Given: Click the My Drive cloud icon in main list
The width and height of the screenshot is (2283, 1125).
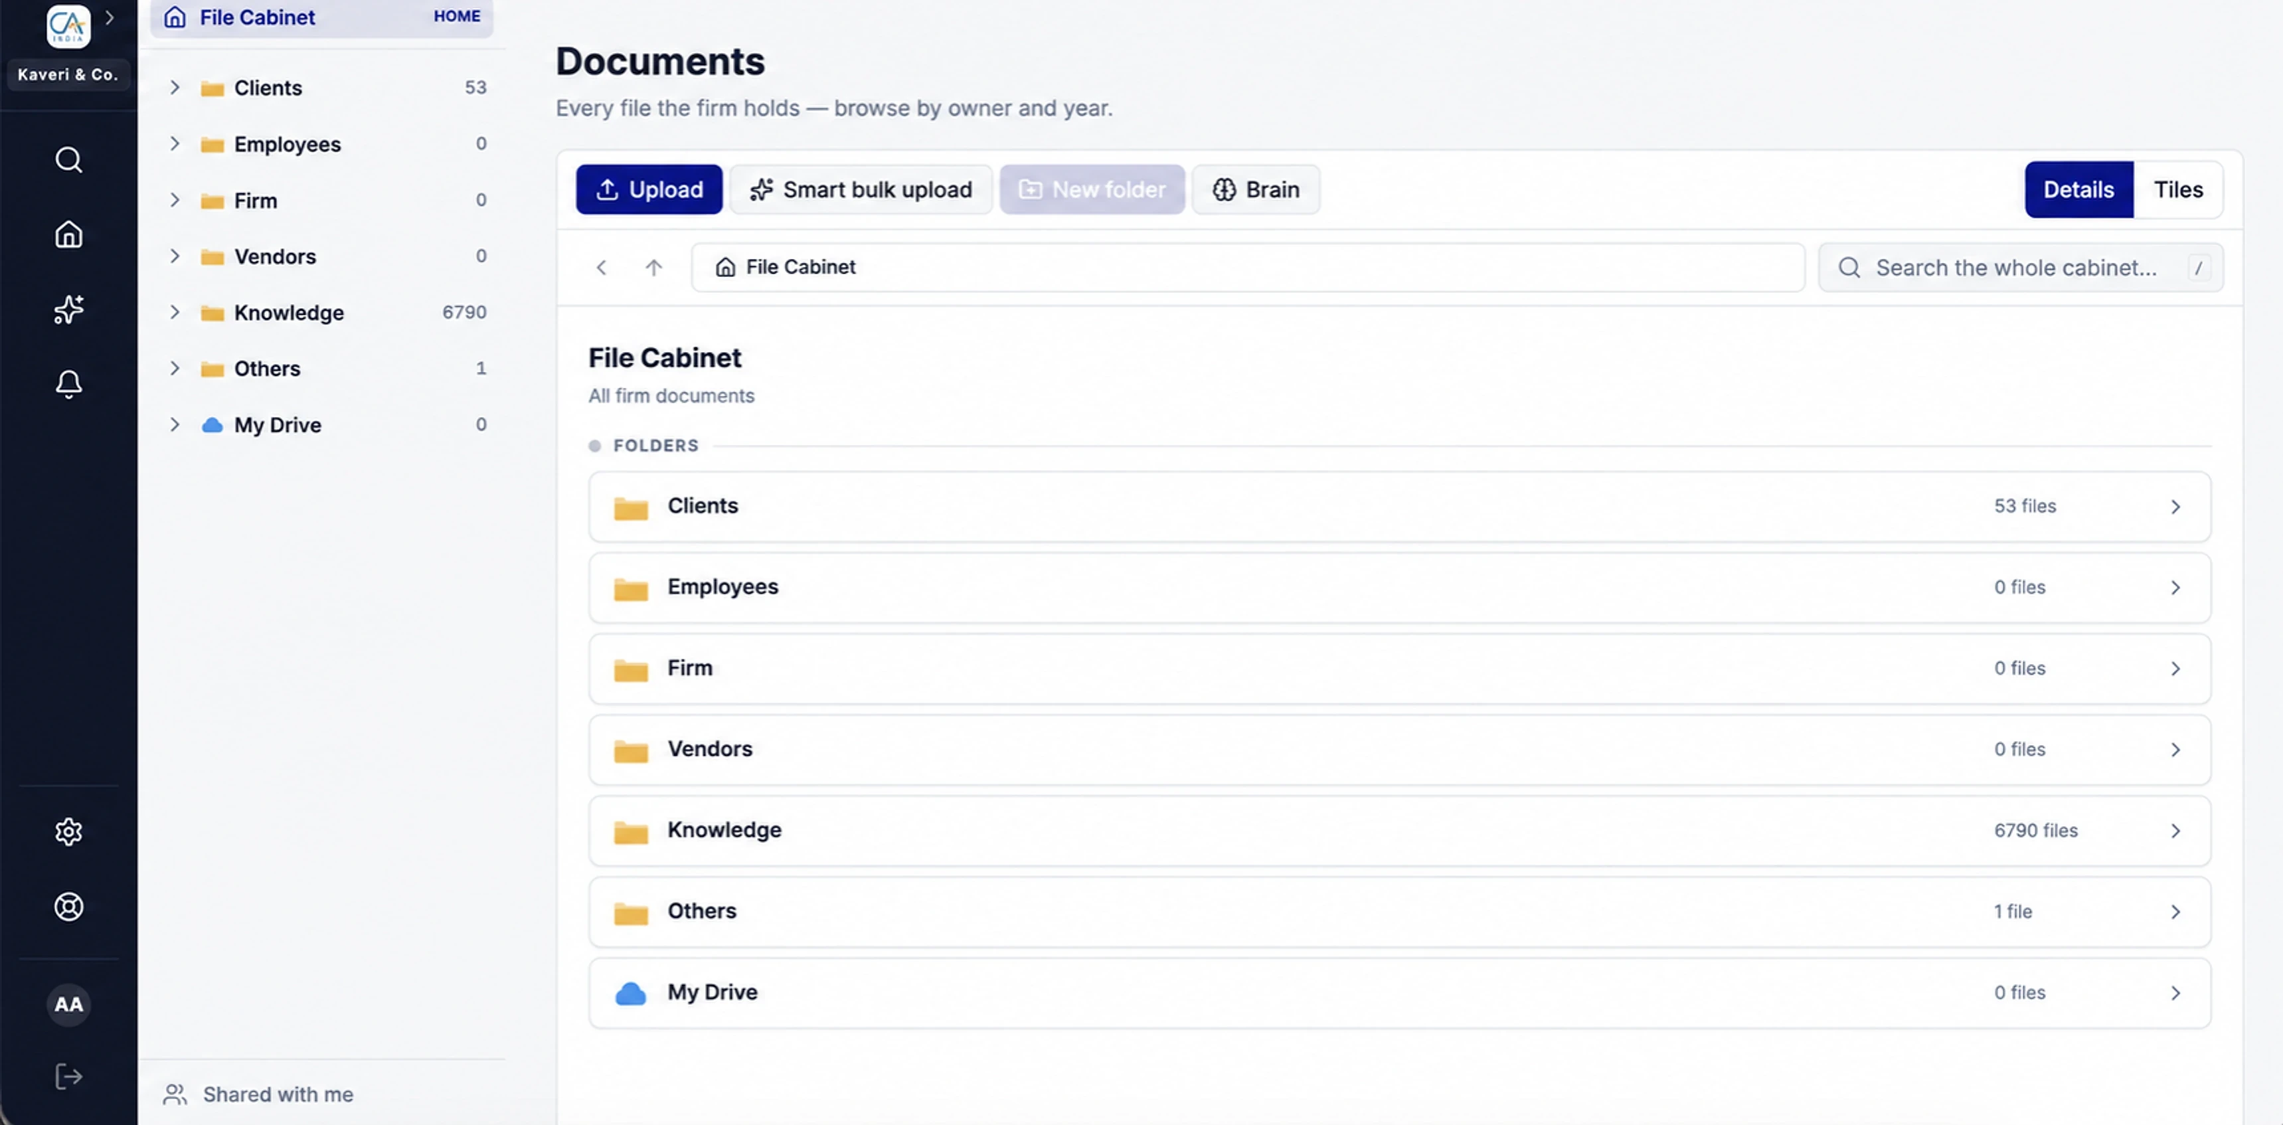Looking at the screenshot, I should click(x=630, y=993).
